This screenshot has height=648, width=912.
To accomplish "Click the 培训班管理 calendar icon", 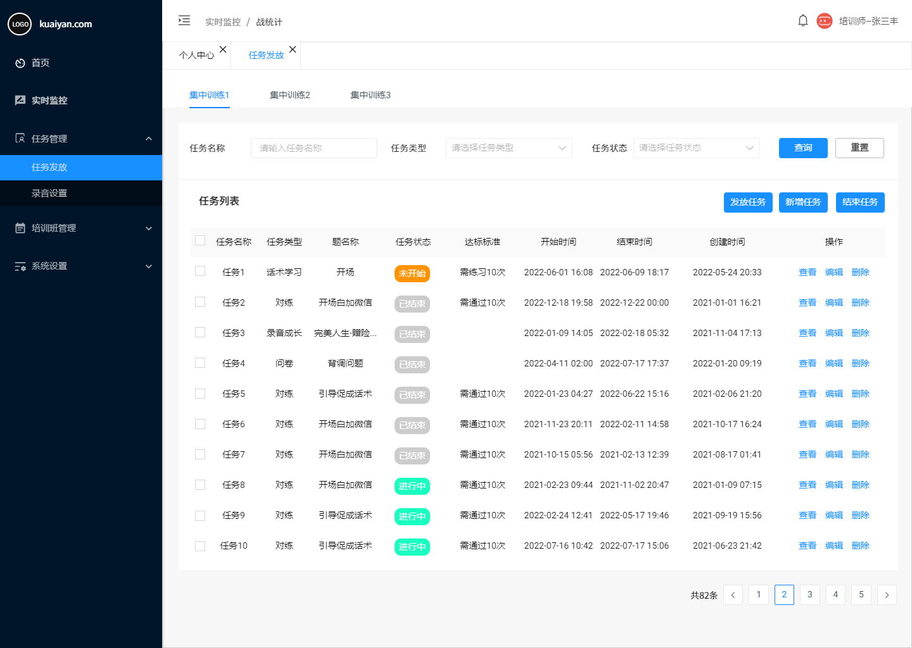I will coord(20,228).
